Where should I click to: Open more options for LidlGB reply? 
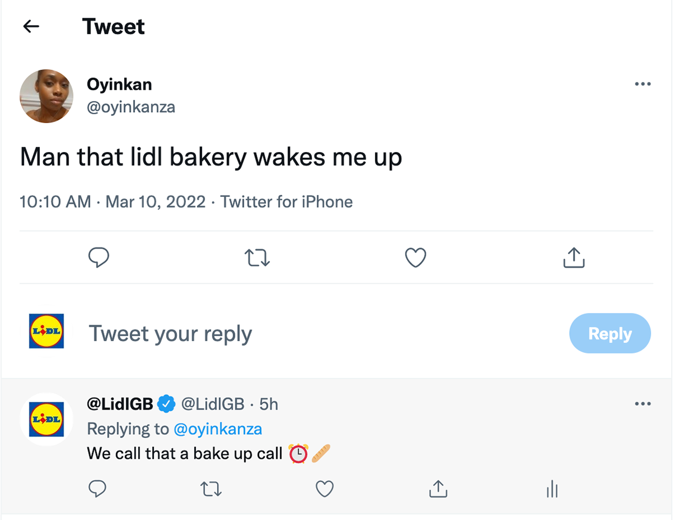(643, 404)
